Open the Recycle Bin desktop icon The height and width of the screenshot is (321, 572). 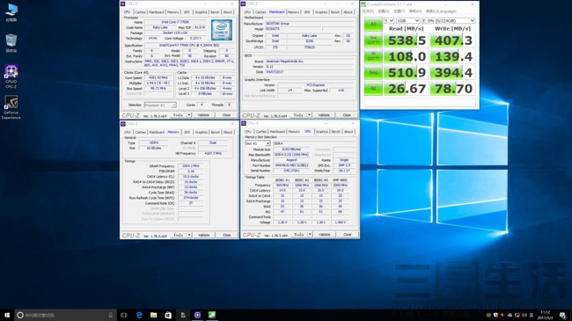click(11, 43)
